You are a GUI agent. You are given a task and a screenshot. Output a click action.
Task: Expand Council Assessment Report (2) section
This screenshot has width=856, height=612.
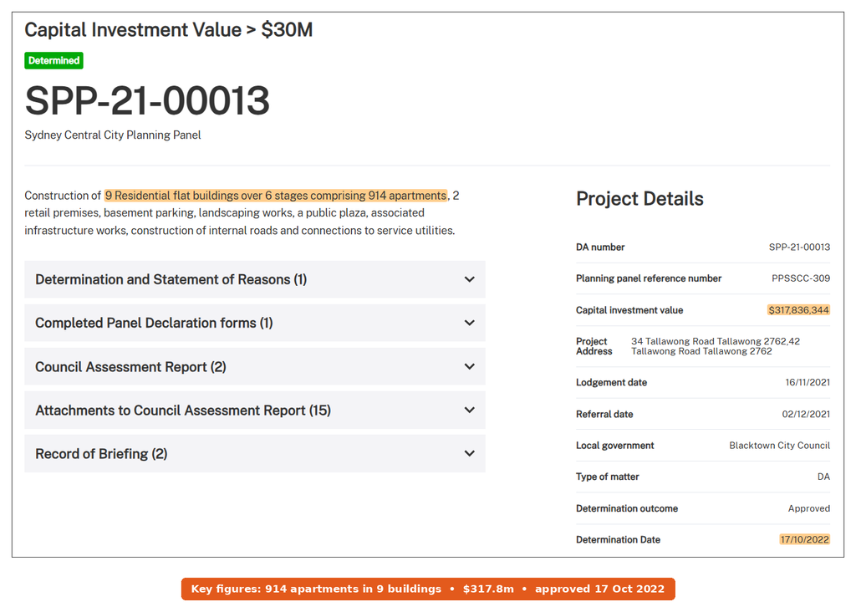[254, 367]
